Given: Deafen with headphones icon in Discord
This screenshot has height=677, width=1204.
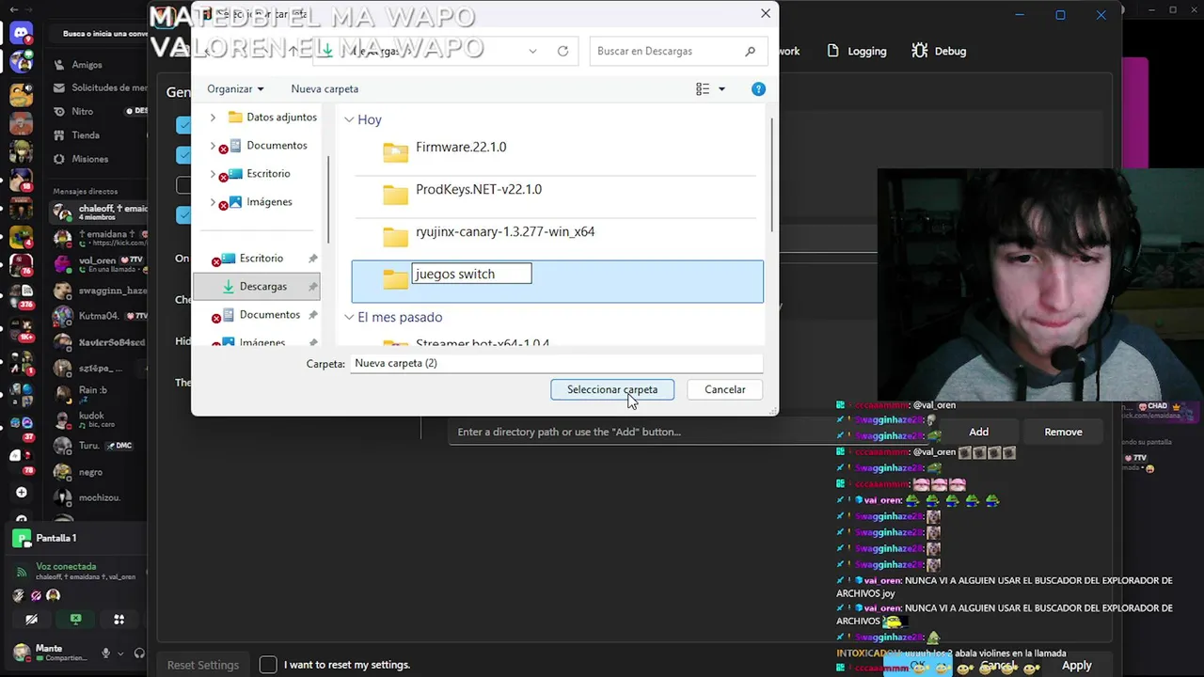Looking at the screenshot, I should [x=139, y=653].
